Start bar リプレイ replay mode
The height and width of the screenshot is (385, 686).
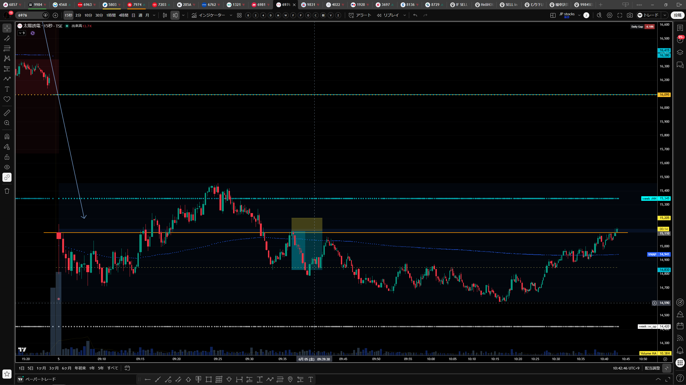pos(388,15)
